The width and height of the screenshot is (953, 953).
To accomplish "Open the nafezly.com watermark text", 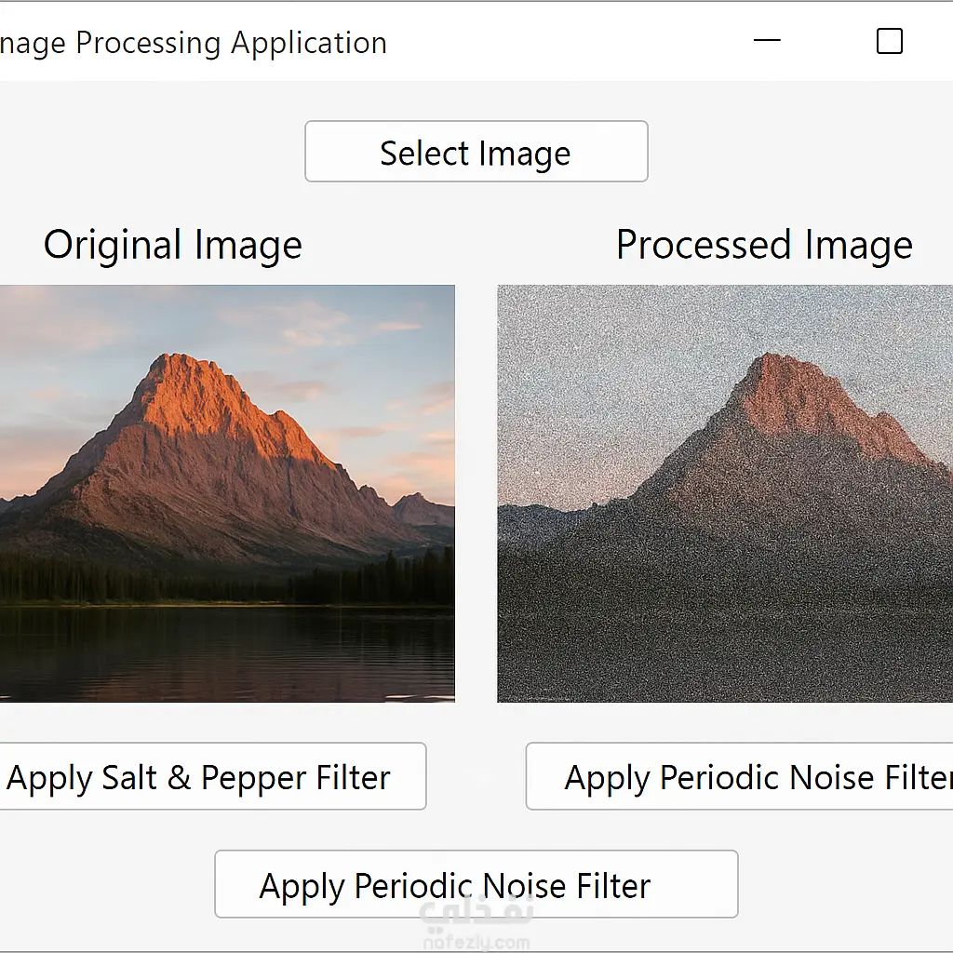I will click(476, 941).
